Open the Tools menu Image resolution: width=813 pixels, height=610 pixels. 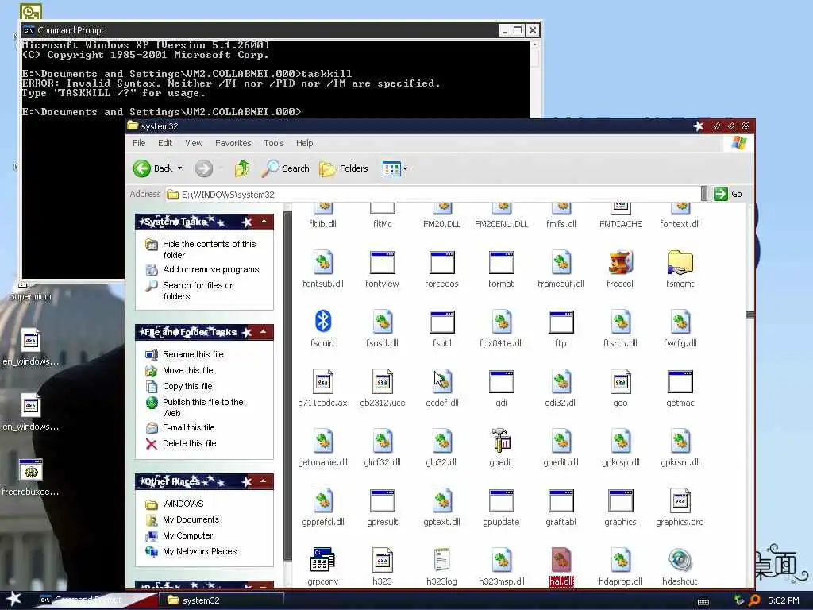[x=274, y=143]
